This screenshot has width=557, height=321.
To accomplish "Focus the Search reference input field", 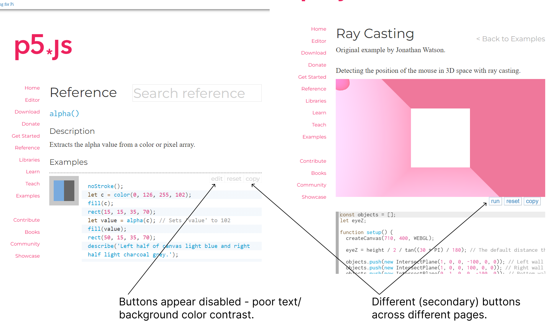I will coord(197,93).
